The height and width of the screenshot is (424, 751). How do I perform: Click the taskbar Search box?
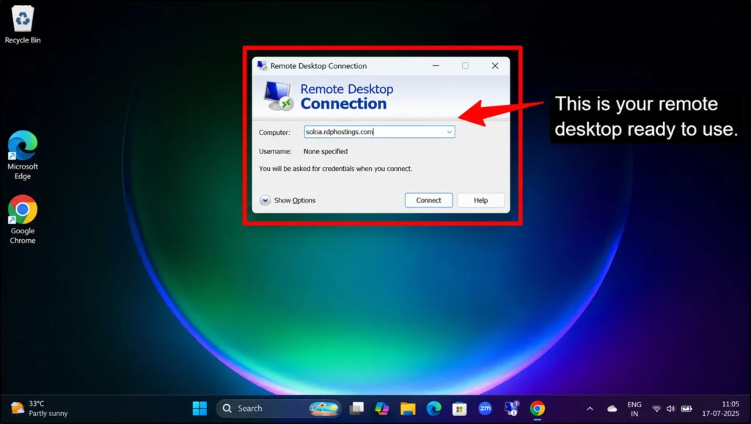coord(279,408)
